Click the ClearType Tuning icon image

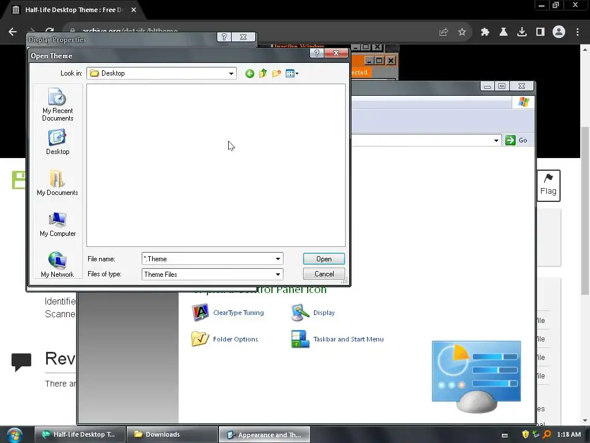200,312
